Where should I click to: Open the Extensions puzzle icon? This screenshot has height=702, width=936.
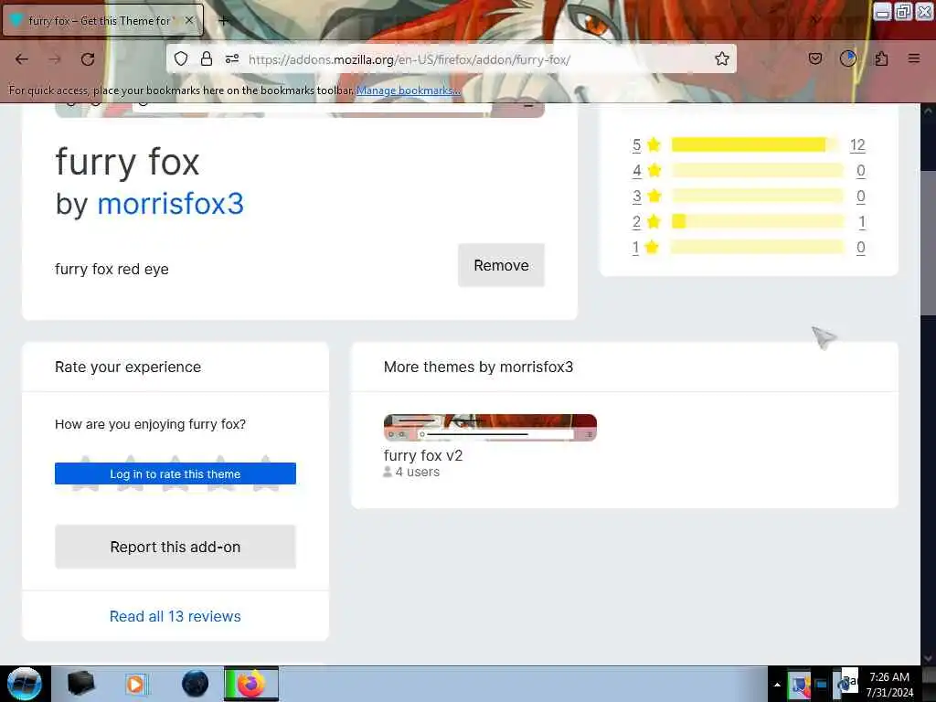click(881, 58)
